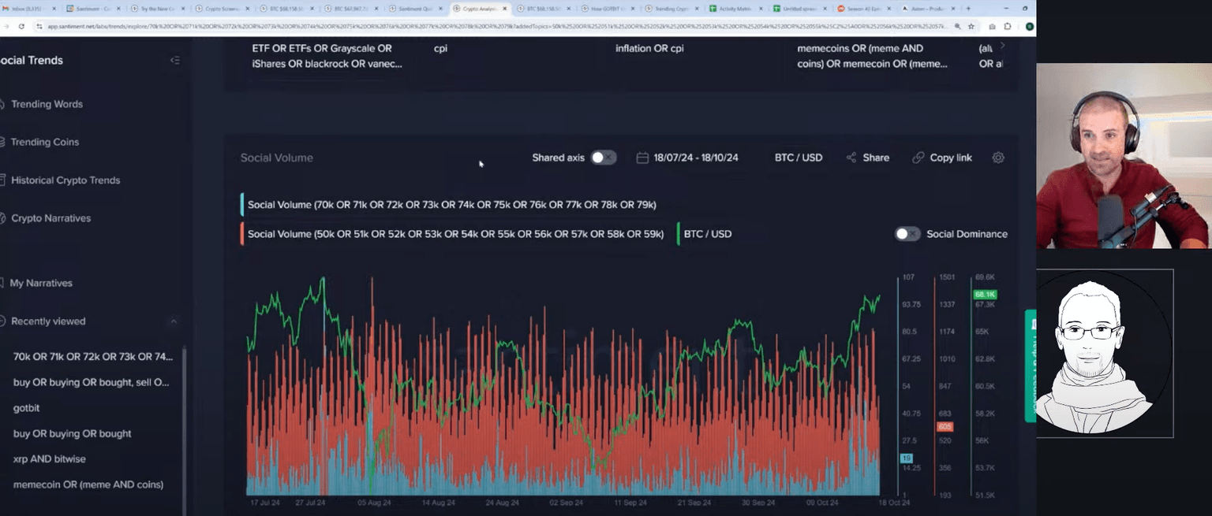Open chart settings gear icon
The image size is (1212, 516).
tap(998, 158)
